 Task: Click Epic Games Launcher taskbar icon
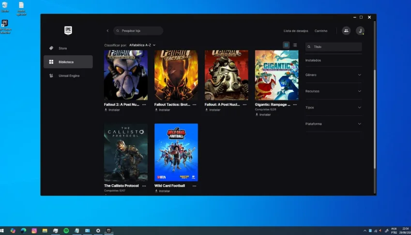pos(109,231)
